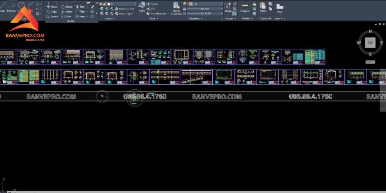The width and height of the screenshot is (386, 193).
Task: Open the Array type dropdown arrow
Action: [x=87, y=16]
